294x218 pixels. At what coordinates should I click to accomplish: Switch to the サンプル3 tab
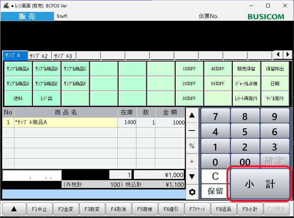(63, 56)
